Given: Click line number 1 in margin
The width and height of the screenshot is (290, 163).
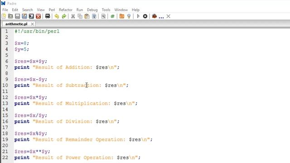Looking at the screenshot, I should click(7, 31).
